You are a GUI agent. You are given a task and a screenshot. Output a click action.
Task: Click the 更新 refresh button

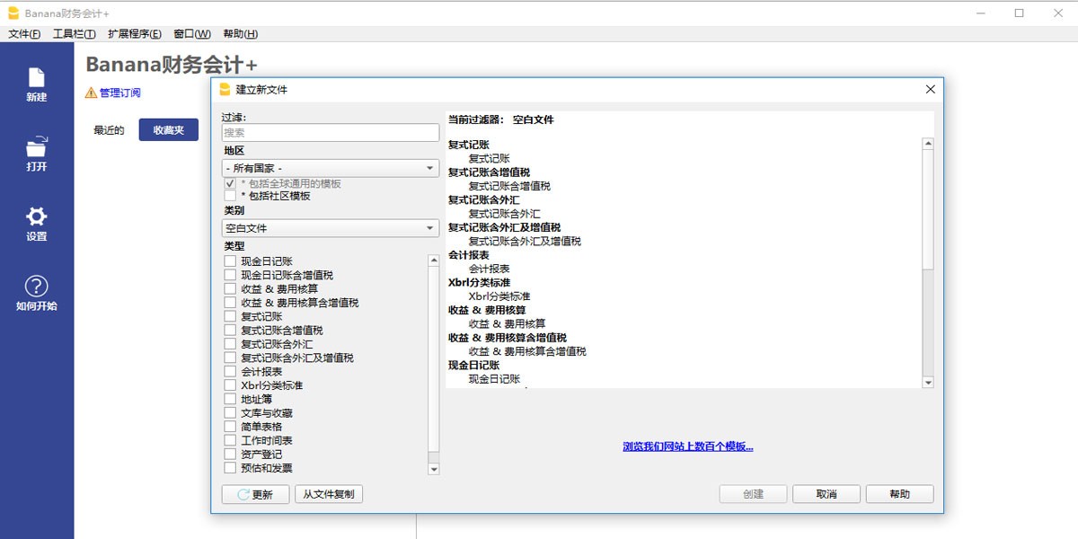click(255, 494)
